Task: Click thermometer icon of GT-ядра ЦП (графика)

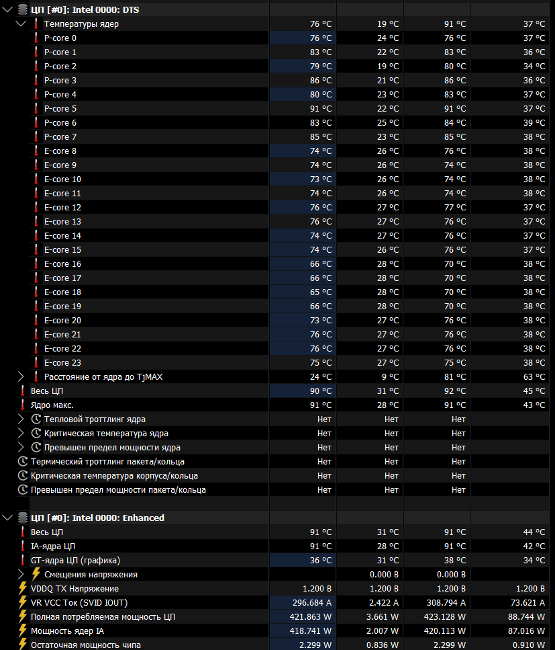Action: click(x=23, y=560)
